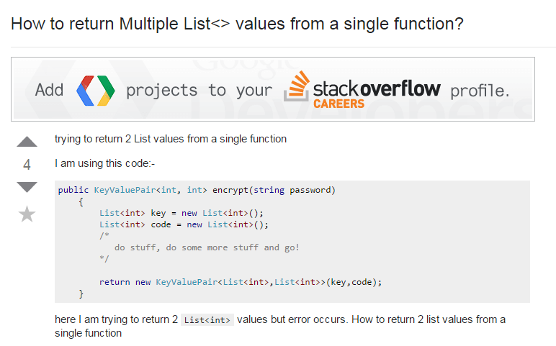Viewport: 556px width, 346px height.
Task: Toggle the favorite star on this question
Action: point(27,214)
